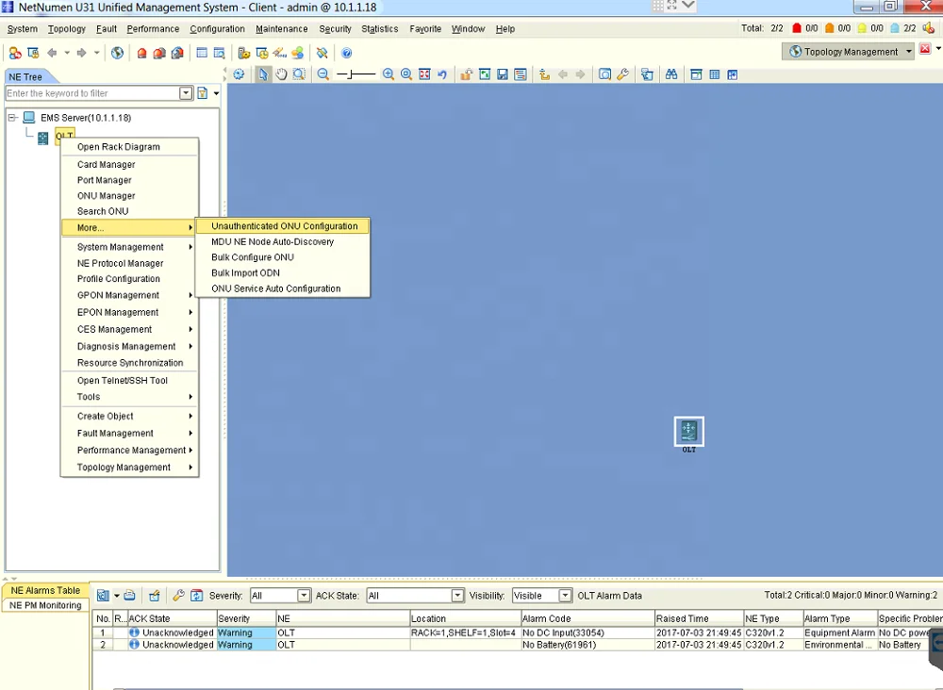Click the go-up-level arrow icon

544,74
